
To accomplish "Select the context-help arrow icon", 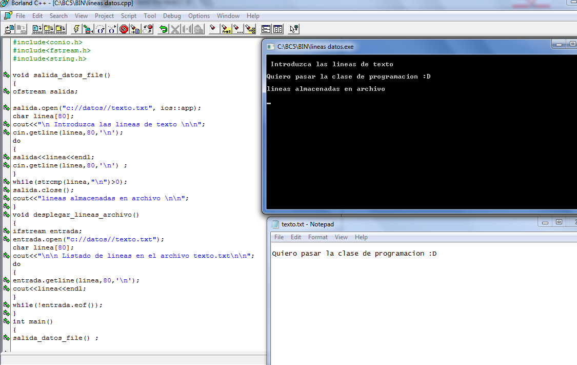I will pos(293,29).
